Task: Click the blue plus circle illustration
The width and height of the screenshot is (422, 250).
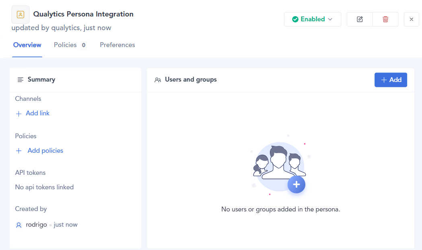Action: point(296,184)
